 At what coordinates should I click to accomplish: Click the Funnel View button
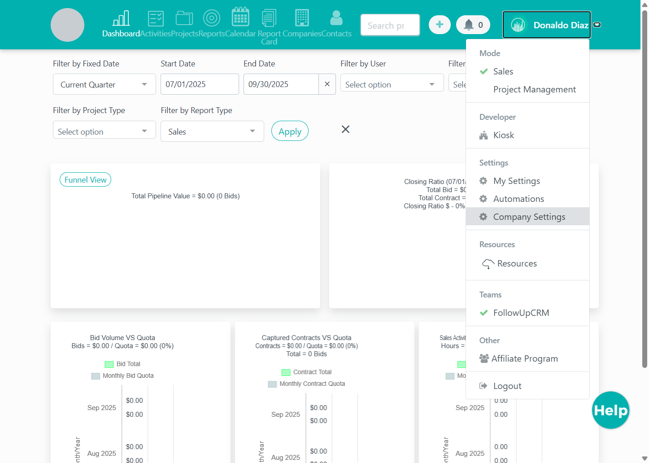[x=85, y=179]
